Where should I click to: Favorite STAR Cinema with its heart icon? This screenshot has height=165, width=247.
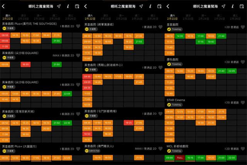[x=243, y=103]
